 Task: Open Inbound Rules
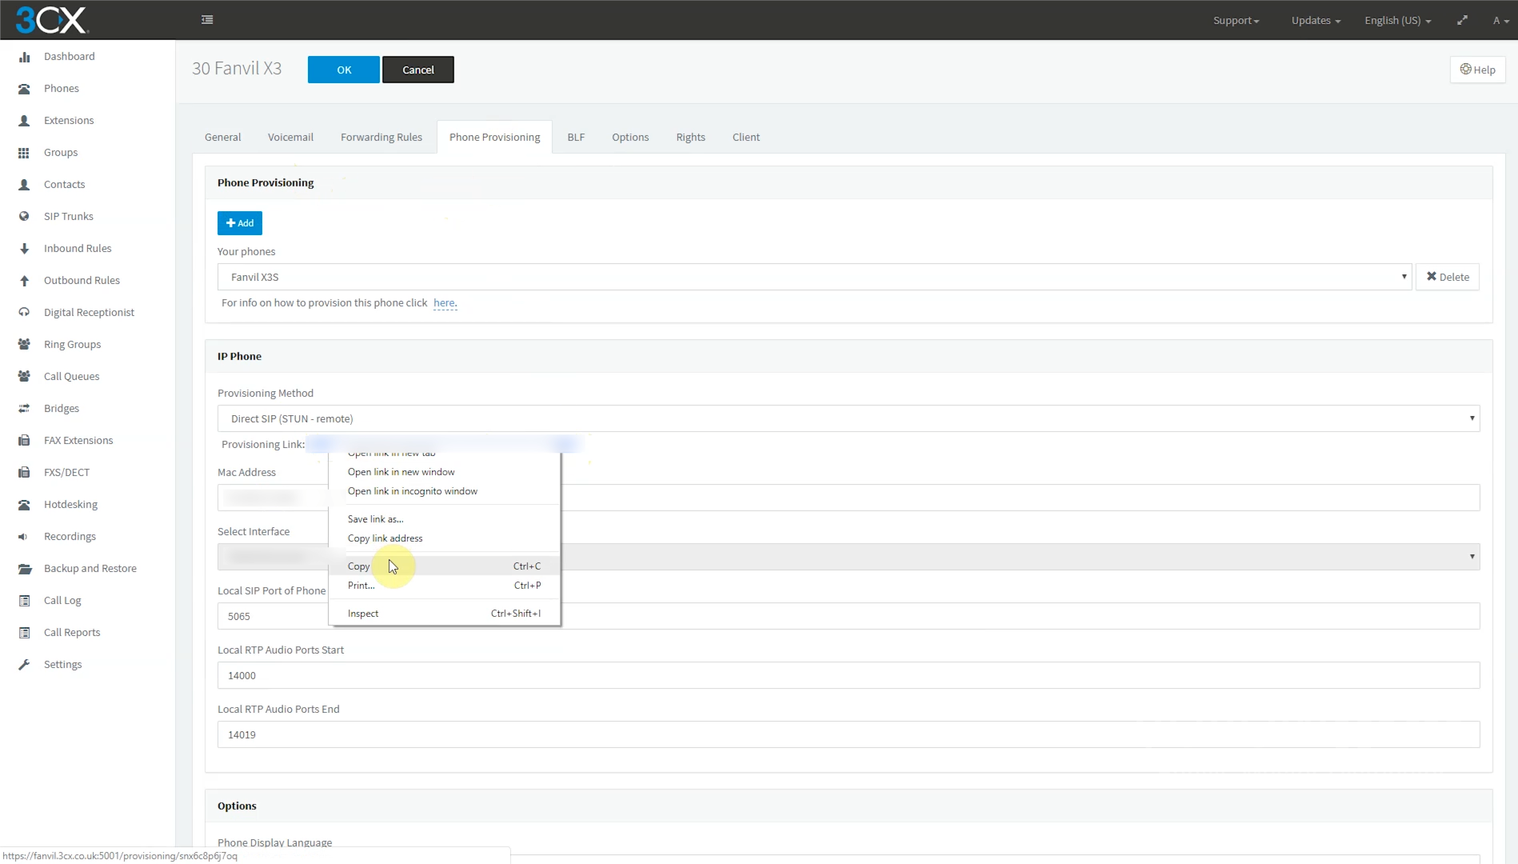[x=77, y=248]
